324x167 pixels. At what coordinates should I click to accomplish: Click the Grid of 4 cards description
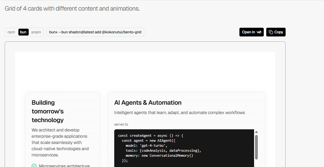[x=72, y=8]
